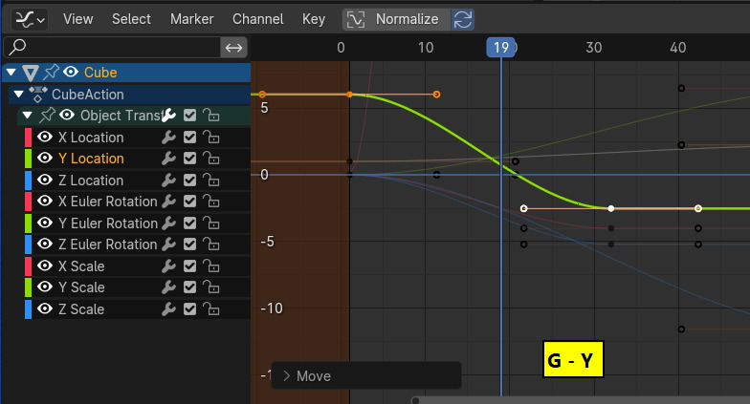Uncheck the Y Scale mute checkbox
The image size is (750, 404).
pyautogui.click(x=189, y=287)
